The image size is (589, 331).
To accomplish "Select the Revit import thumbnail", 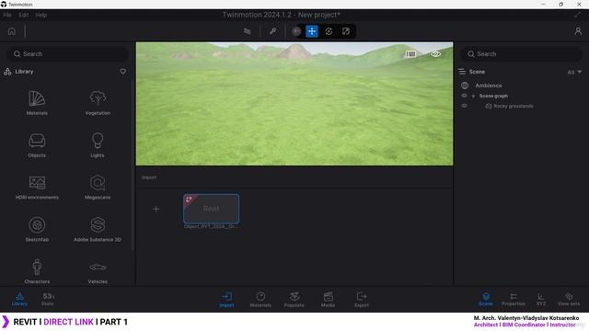I will click(211, 209).
